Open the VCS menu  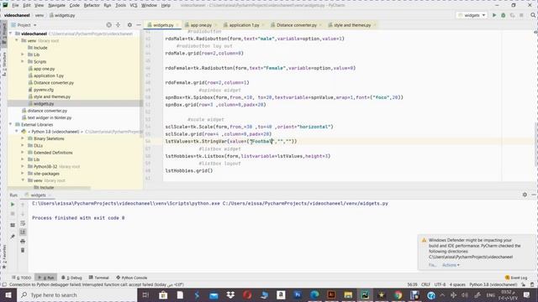(134, 6)
